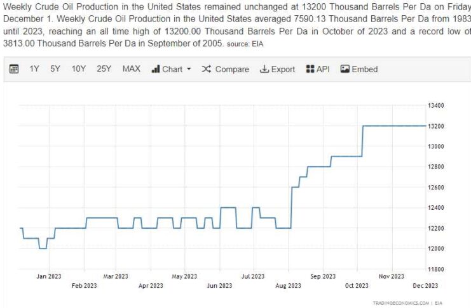Click the Oct 2023 axis label
Screen dimensions: 471x308
[357, 286]
